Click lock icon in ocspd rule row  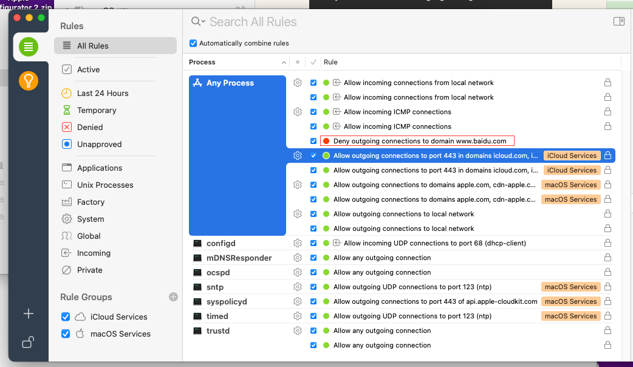[607, 272]
